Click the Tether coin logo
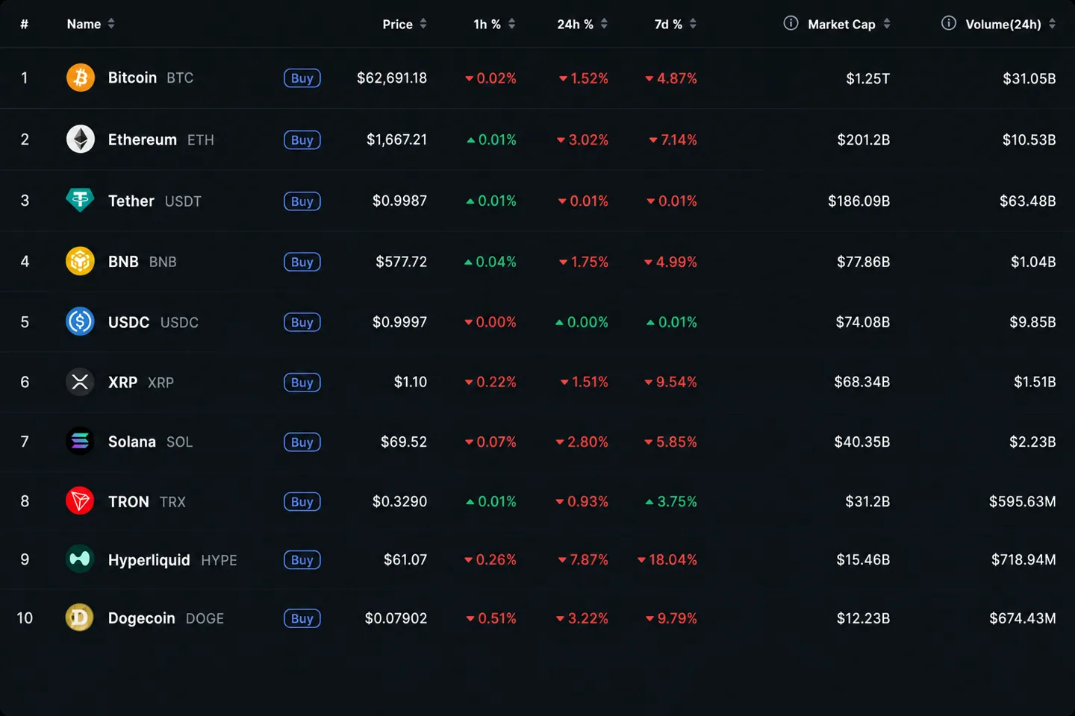Image resolution: width=1075 pixels, height=716 pixels. pos(81,200)
